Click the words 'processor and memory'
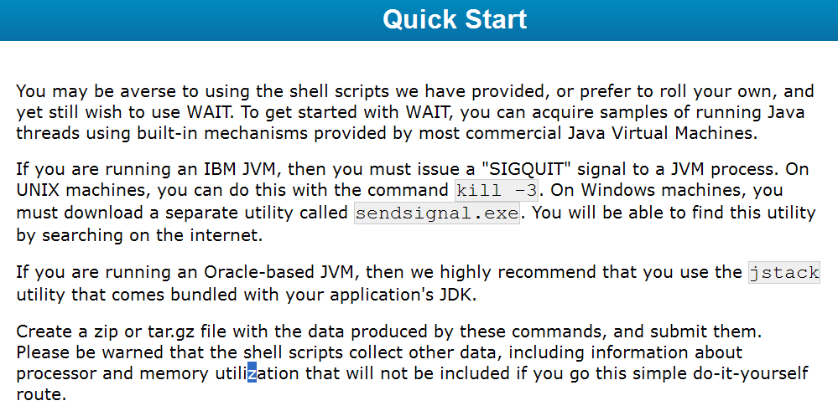The width and height of the screenshot is (838, 411). coord(112,373)
